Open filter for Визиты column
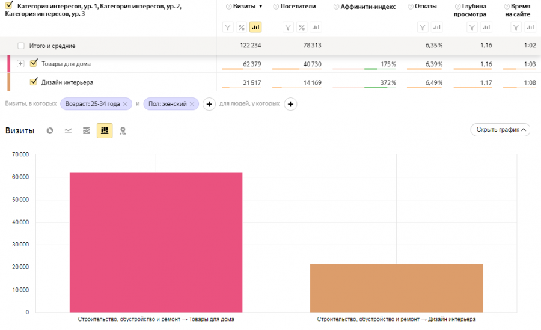The image size is (541, 330). point(228,27)
